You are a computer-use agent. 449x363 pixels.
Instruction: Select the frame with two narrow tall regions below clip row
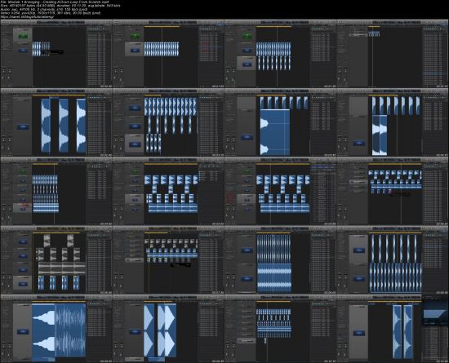393,122
